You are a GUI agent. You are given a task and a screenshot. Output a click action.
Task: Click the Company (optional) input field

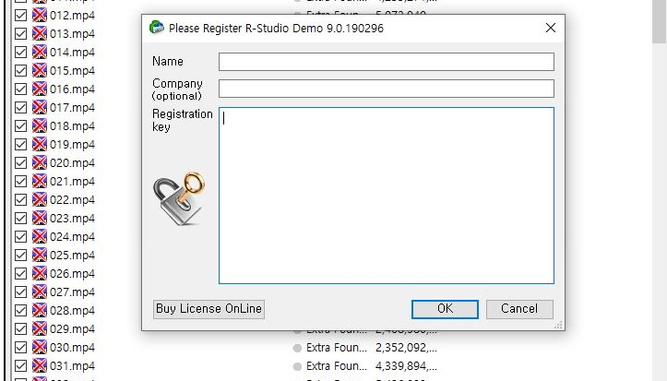(387, 89)
